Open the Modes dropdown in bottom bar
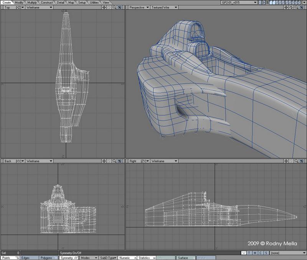Screen dimensions: 307x260 (x=89, y=258)
